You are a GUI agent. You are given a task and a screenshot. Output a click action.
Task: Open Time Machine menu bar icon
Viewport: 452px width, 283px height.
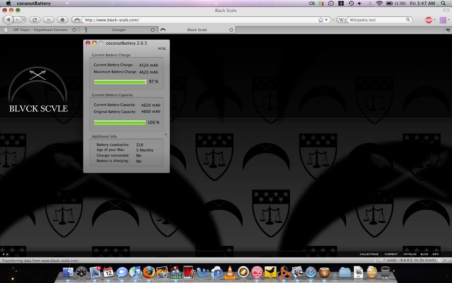[351, 3]
